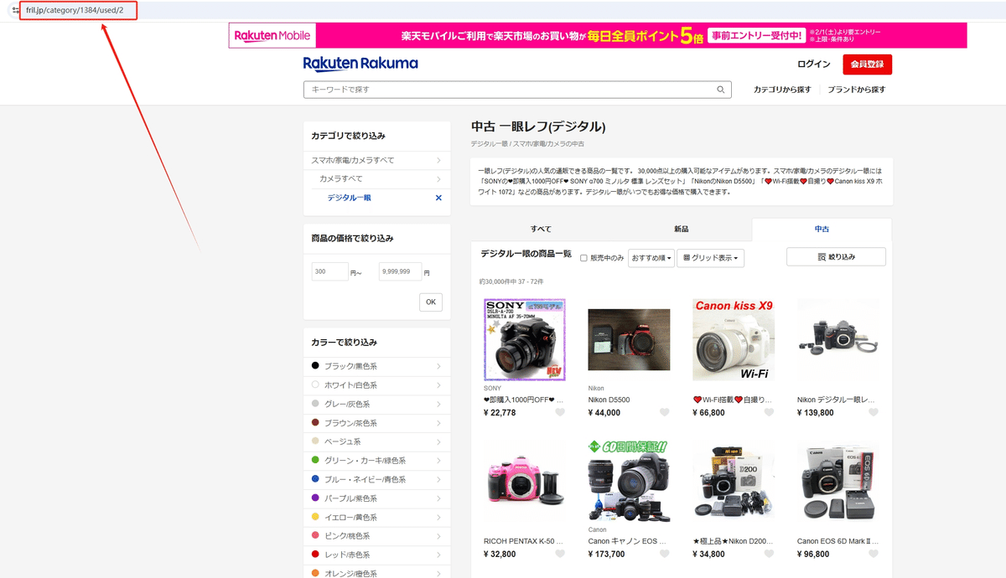Open the Rakuten Mobile banner ad

(598, 35)
